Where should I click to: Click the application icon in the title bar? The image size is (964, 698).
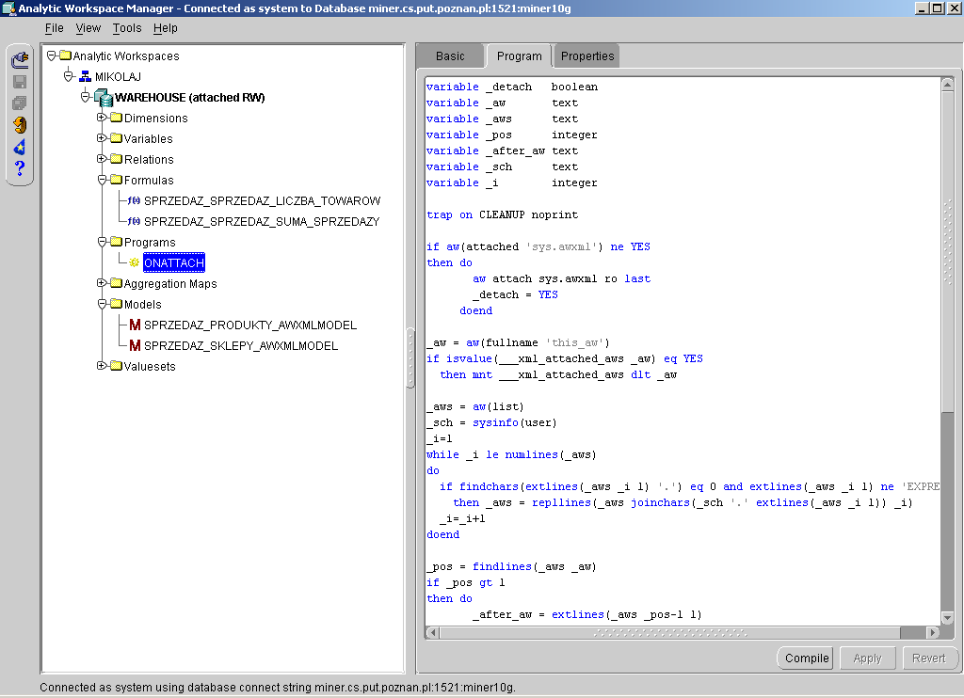[x=8, y=8]
